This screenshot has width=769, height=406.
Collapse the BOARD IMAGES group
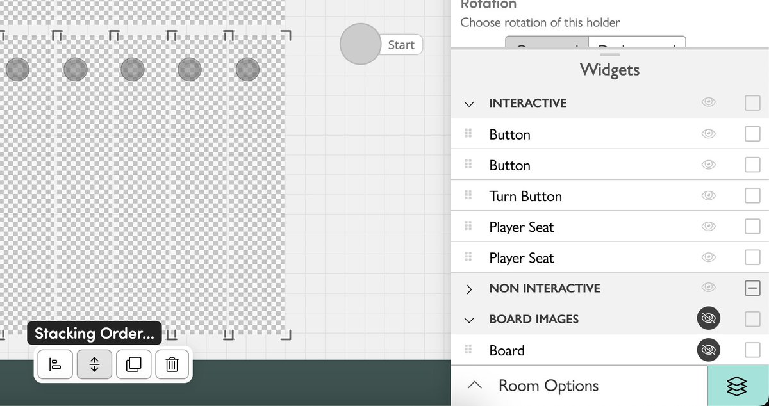coord(469,320)
